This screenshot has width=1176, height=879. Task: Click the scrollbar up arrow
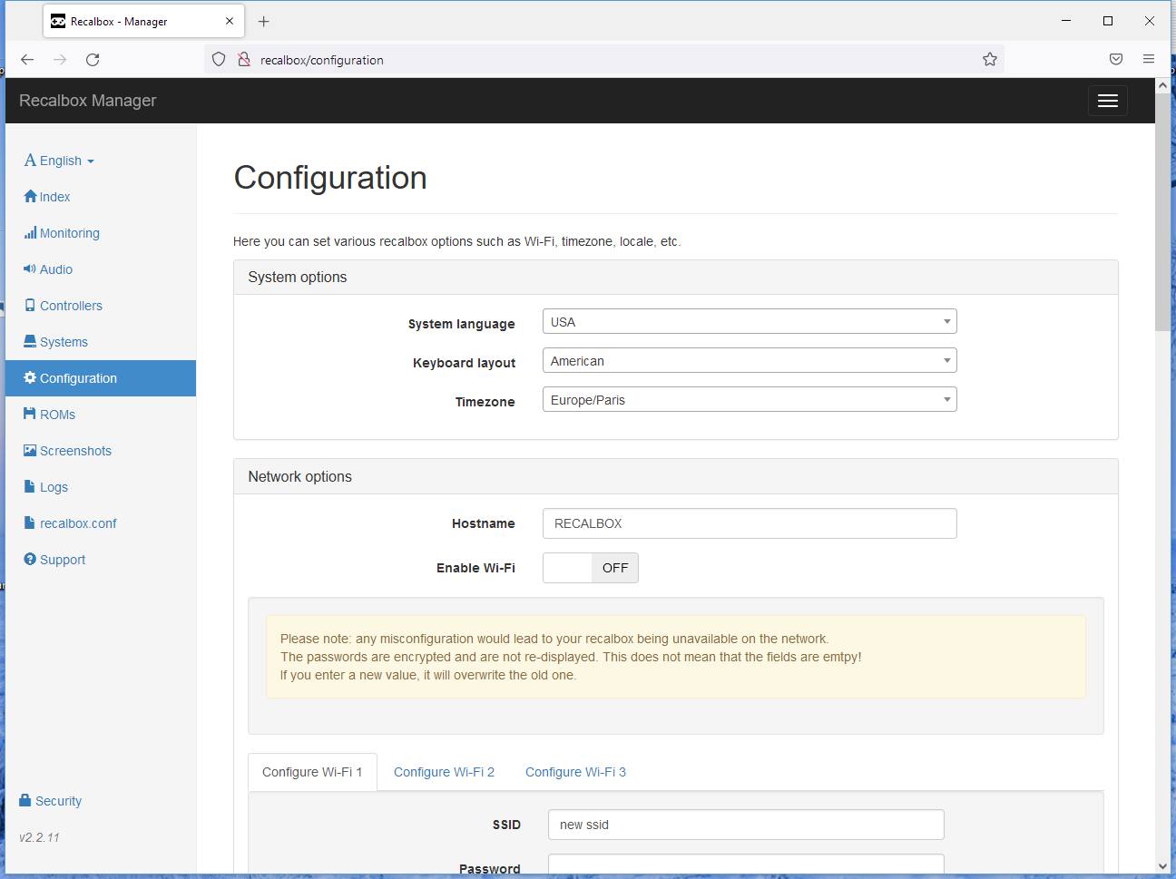(x=1162, y=85)
